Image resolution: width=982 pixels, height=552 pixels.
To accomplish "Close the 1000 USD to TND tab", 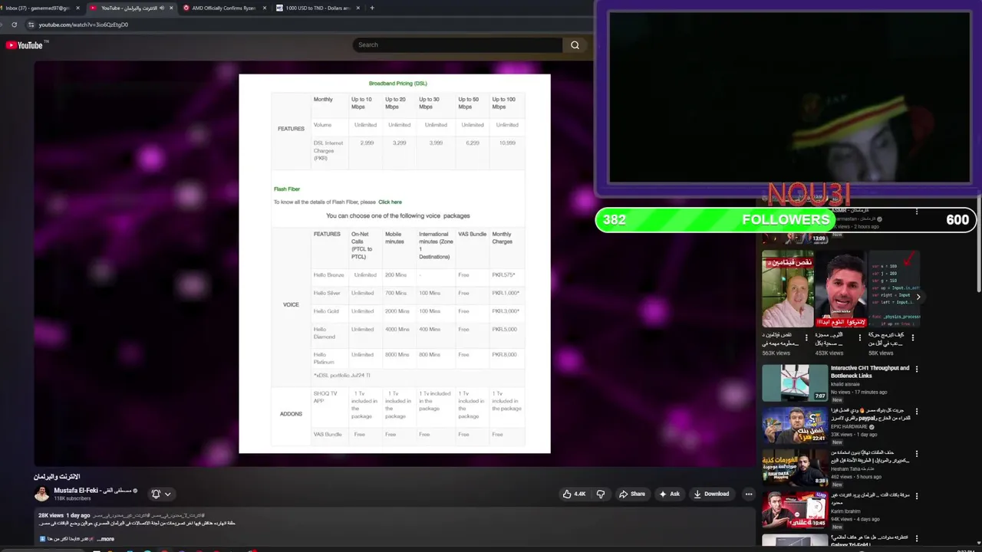I will tap(358, 8).
